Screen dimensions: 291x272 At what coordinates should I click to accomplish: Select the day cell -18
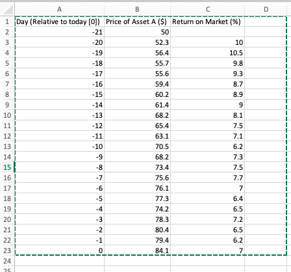click(x=60, y=63)
